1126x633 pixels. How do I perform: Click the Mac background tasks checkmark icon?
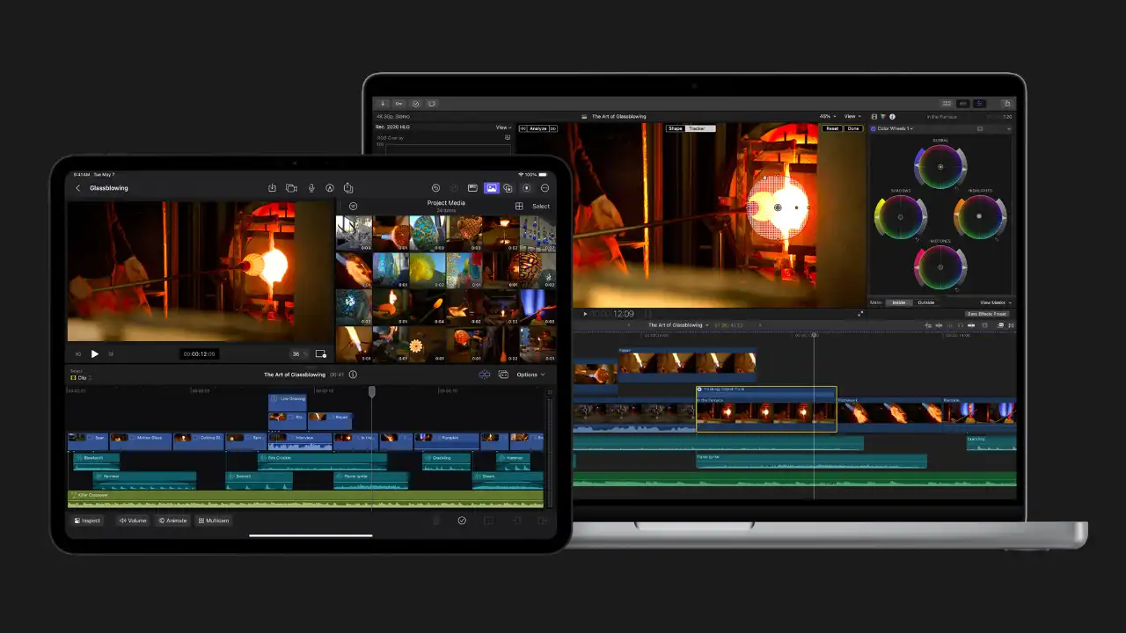click(x=416, y=103)
